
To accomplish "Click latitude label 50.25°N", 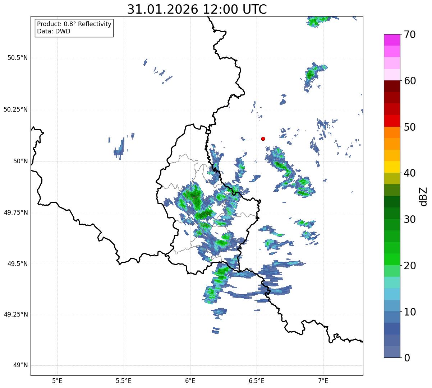I will point(16,109).
